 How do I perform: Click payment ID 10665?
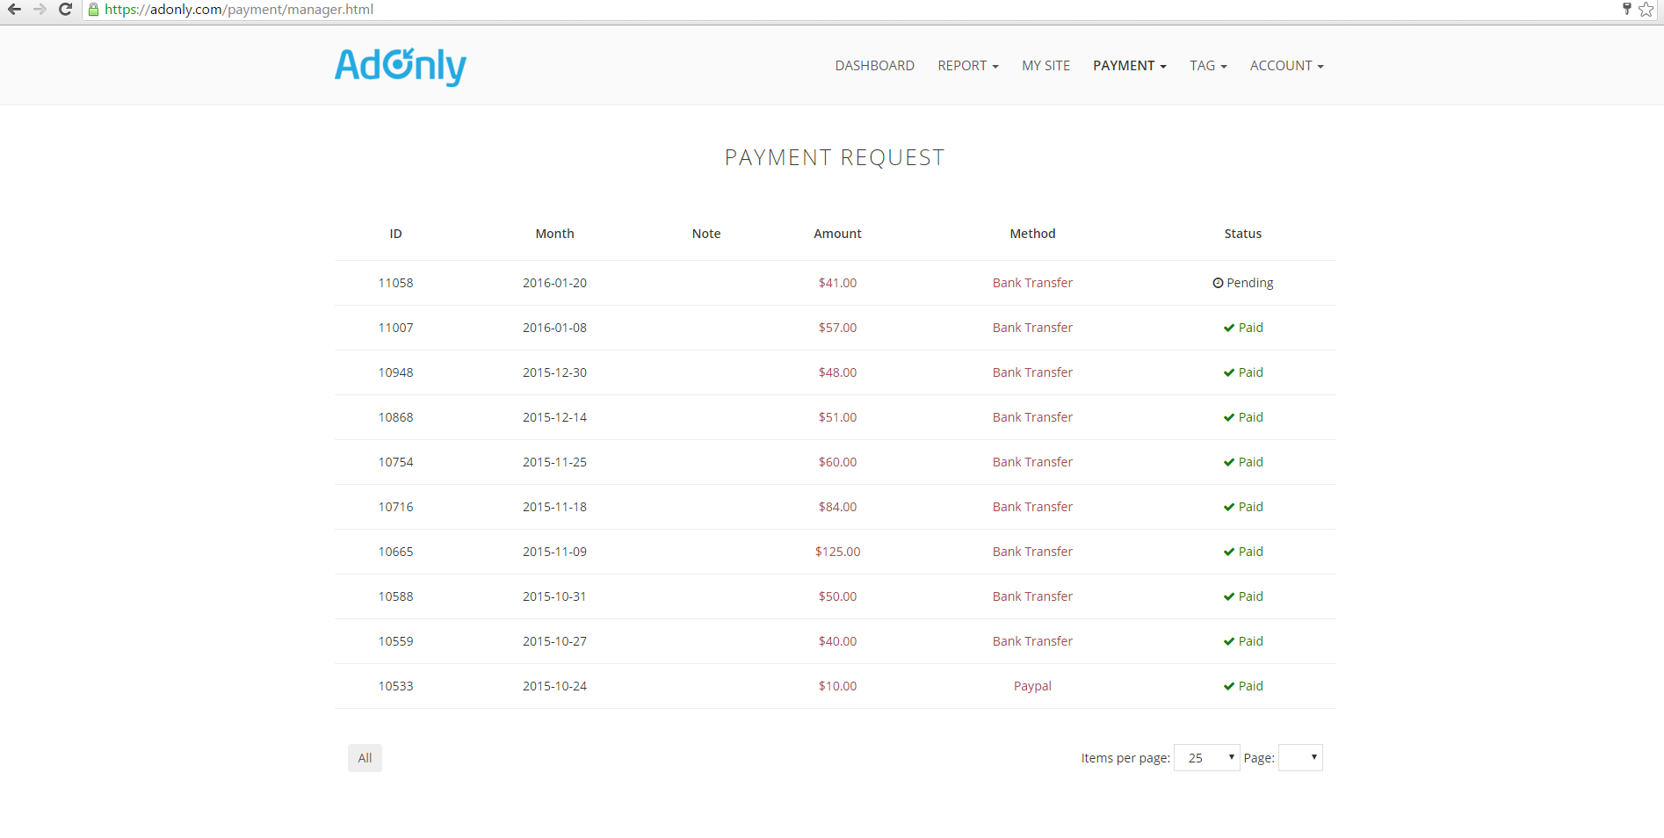[396, 552]
